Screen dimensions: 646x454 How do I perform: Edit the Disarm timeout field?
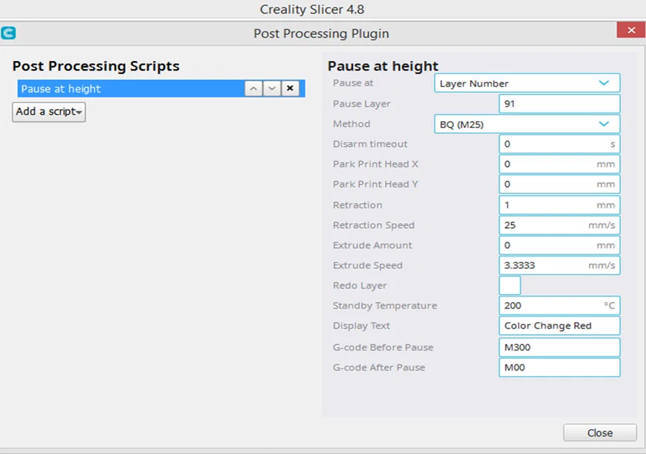pyautogui.click(x=559, y=144)
